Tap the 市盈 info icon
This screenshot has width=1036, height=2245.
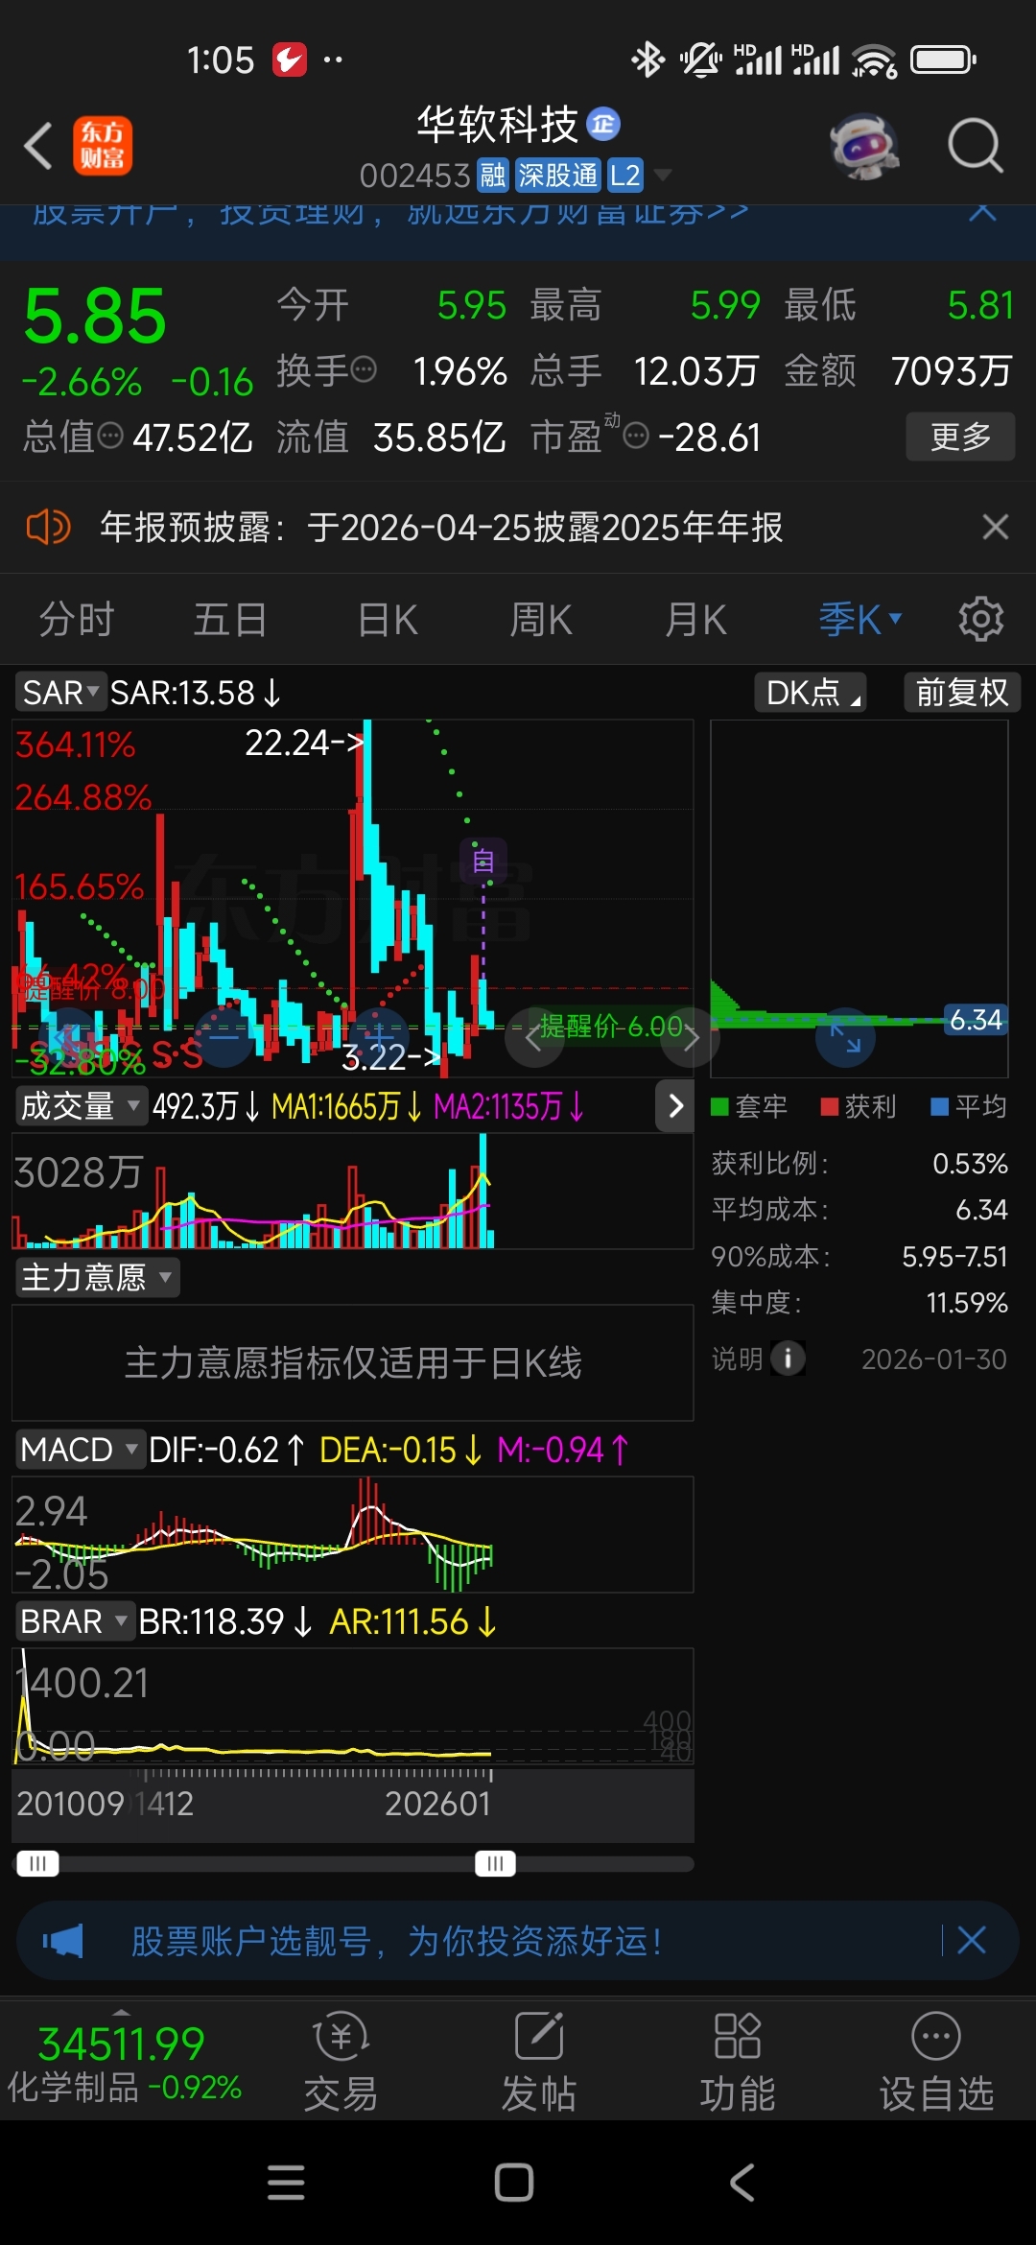click(636, 437)
